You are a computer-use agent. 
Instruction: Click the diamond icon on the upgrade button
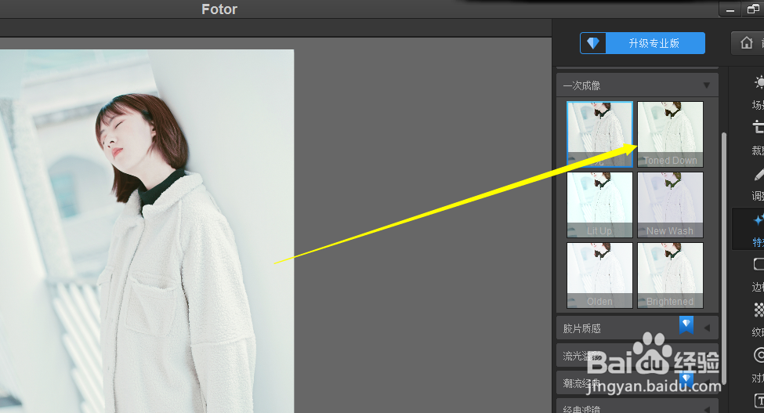coord(593,43)
